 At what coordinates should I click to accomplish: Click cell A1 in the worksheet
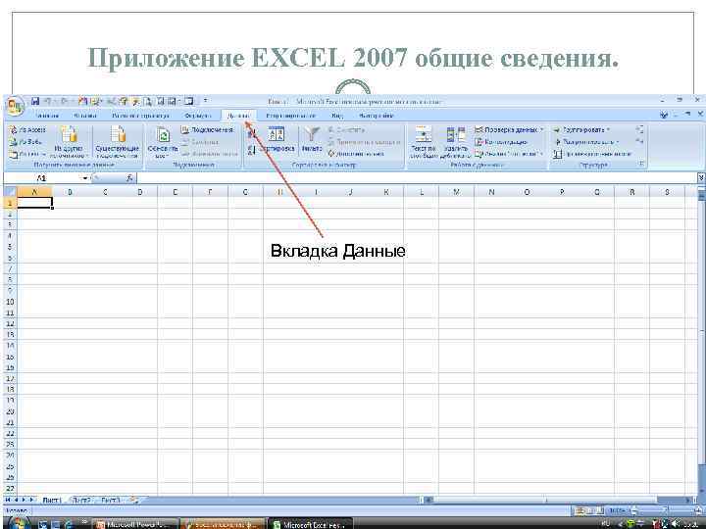[34, 203]
